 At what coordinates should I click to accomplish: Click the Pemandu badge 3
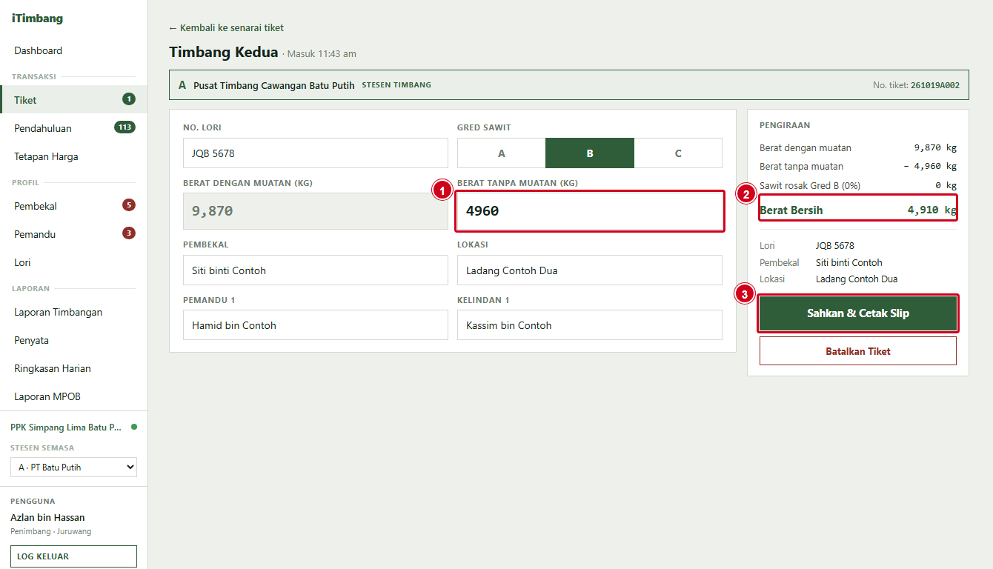129,233
